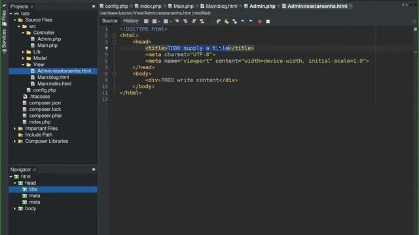Collapse the tuto project node

(x=11, y=14)
